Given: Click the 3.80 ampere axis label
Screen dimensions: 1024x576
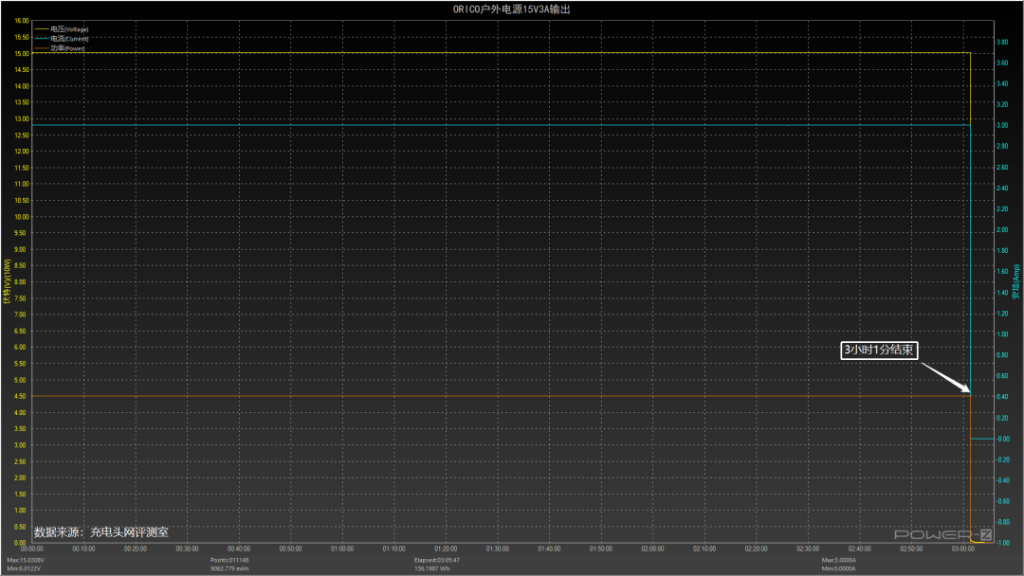Looking at the screenshot, I should [x=1002, y=42].
